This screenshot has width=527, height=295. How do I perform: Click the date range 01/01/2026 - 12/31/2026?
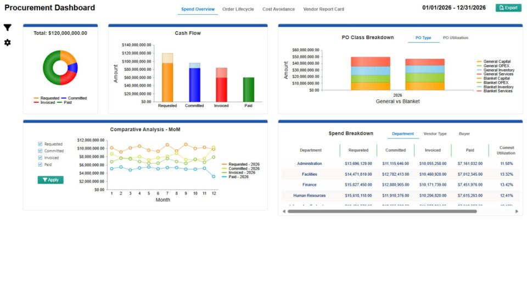click(453, 8)
